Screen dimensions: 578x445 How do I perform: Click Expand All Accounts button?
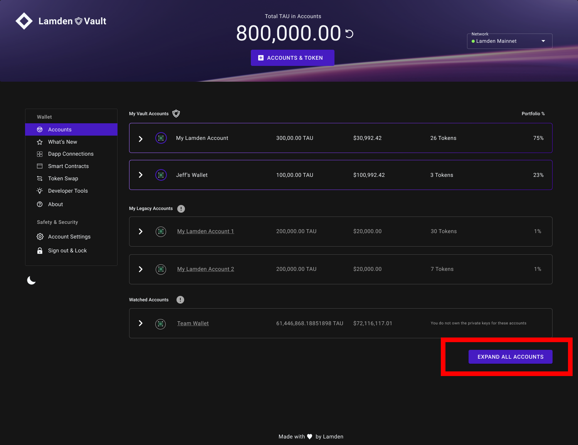point(511,357)
